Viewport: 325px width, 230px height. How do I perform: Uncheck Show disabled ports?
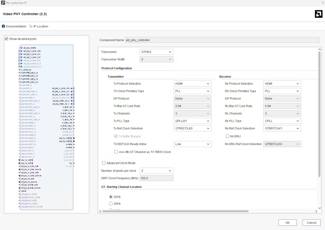[x=7, y=39]
